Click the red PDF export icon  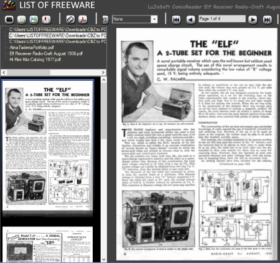click(x=83, y=19)
